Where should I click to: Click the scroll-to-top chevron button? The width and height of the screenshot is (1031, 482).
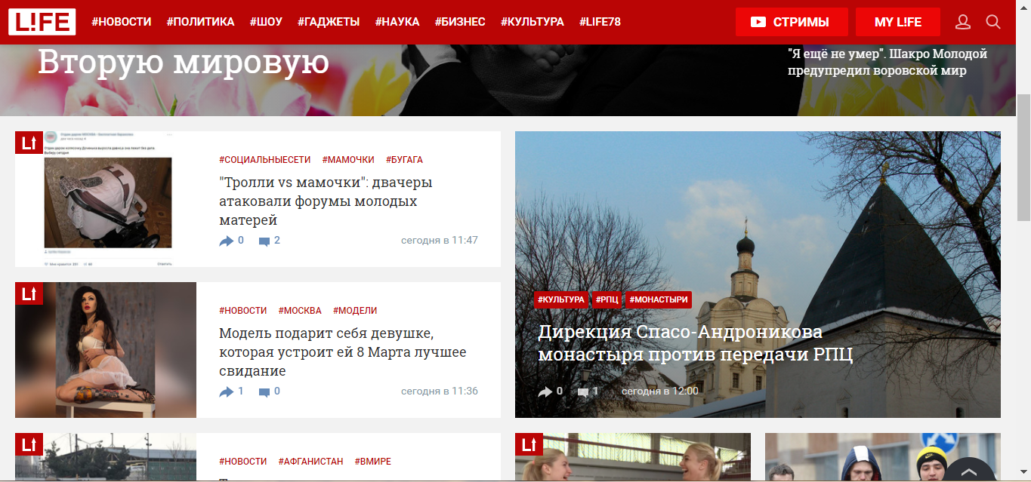pyautogui.click(x=969, y=471)
